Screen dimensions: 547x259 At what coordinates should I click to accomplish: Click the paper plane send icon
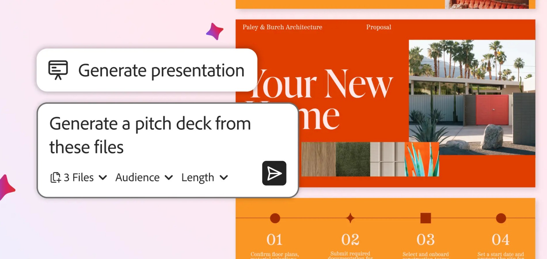[x=274, y=174]
